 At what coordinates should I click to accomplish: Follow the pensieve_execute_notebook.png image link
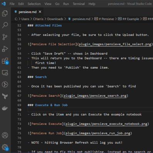[106, 124]
